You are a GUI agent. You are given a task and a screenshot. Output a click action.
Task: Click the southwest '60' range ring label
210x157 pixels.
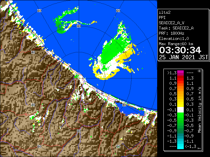point(39,146)
